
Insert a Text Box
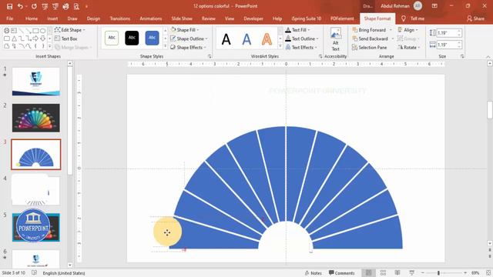65,38
